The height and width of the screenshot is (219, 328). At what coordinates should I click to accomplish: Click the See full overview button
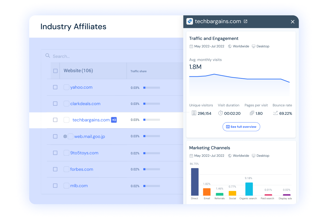point(241,127)
